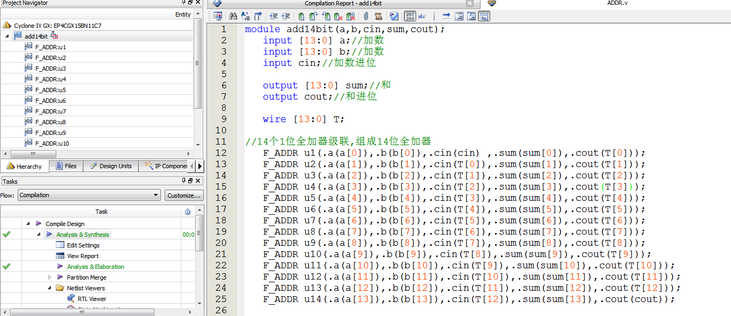Click the binoculars Find icon

(x=233, y=16)
